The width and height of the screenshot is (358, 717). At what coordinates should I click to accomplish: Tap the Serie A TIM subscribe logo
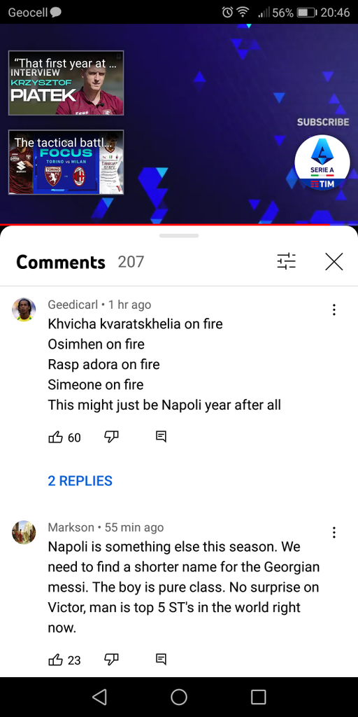[322, 162]
